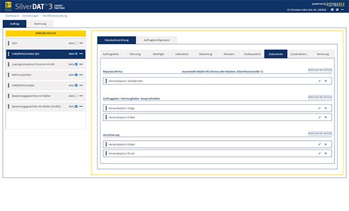Switch to the Auftrag top tab
Screen dimensions: 349x211
tap(15, 24)
